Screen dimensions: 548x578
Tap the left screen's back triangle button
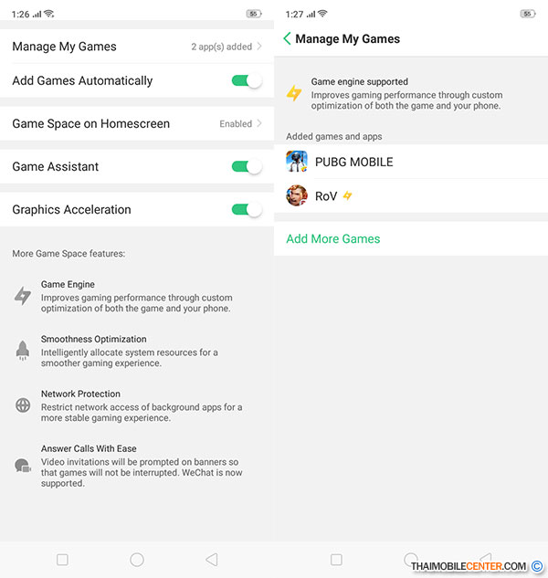pos(211,560)
